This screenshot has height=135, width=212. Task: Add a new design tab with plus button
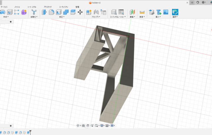[x=192, y=3]
